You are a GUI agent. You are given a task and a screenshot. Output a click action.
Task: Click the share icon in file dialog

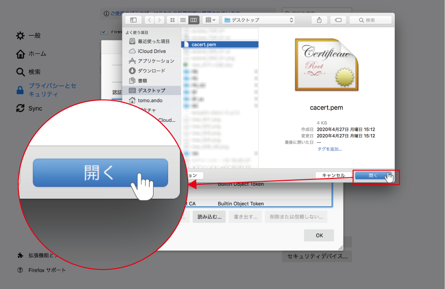point(319,20)
